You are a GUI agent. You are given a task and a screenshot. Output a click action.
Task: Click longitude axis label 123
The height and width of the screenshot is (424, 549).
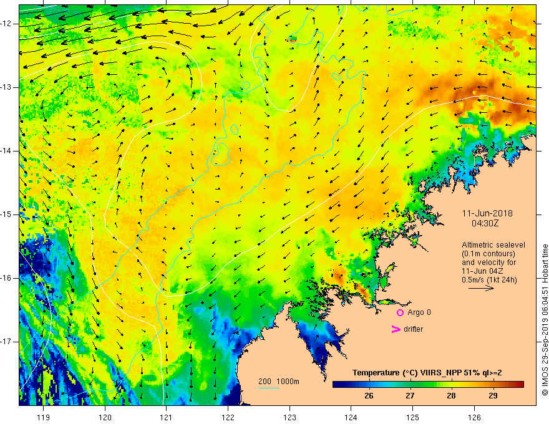pos(289,417)
